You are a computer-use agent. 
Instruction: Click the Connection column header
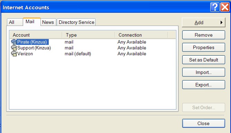141,35
